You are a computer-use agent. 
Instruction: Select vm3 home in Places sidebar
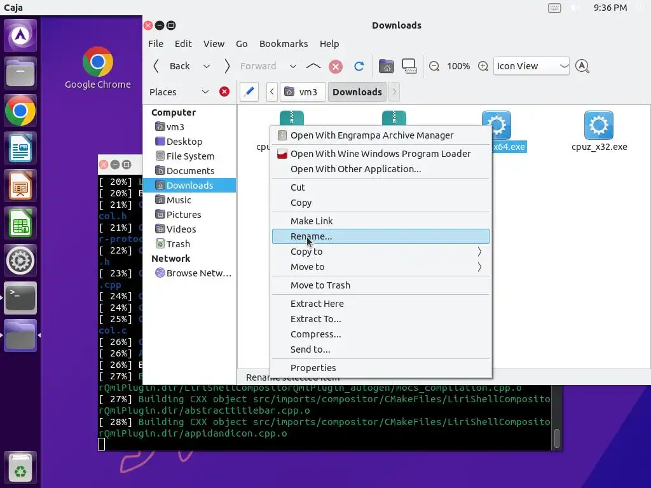tap(189, 127)
